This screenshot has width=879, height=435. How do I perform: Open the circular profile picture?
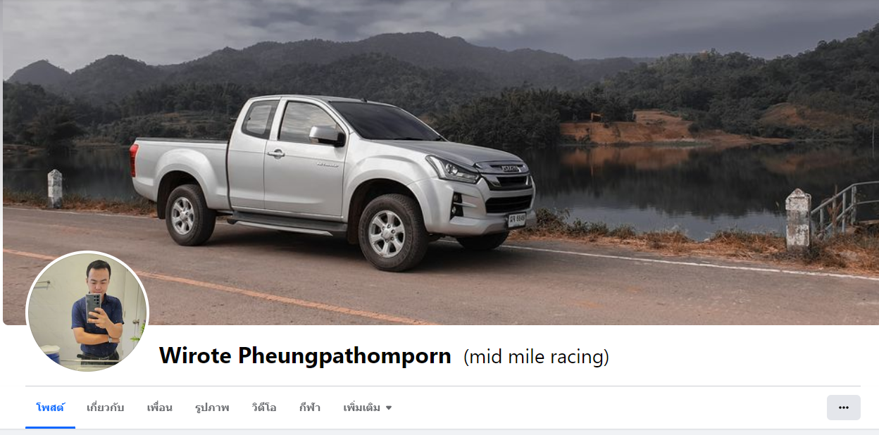click(x=87, y=312)
